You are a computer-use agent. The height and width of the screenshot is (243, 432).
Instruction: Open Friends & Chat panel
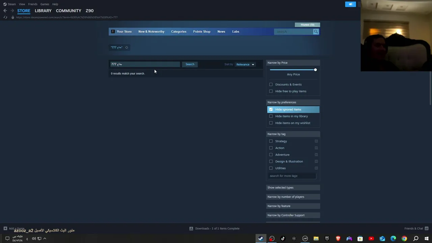416,228
